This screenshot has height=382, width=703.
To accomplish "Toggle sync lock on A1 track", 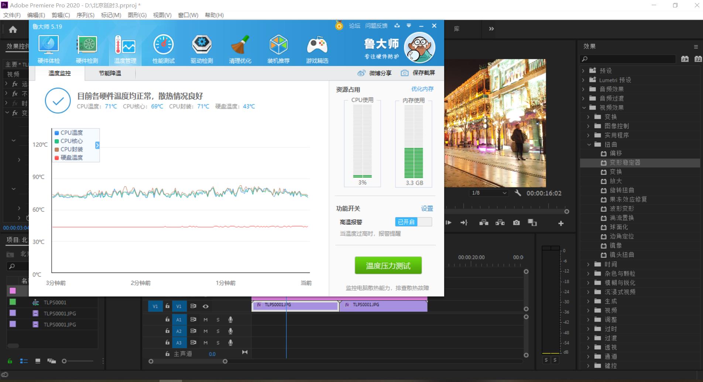I will pyautogui.click(x=193, y=320).
